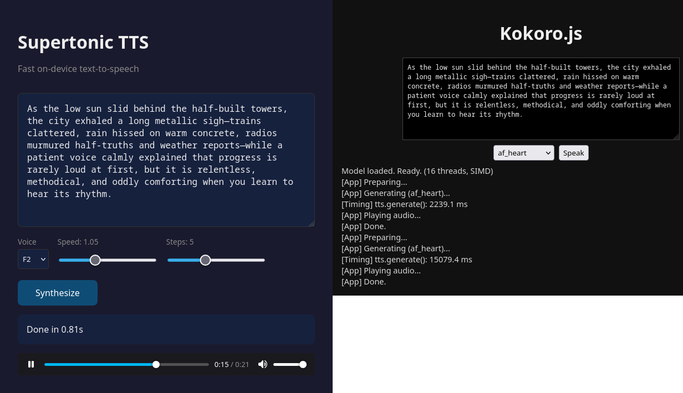Adjust the audio player volume slider
The width and height of the screenshot is (683, 393).
289,364
